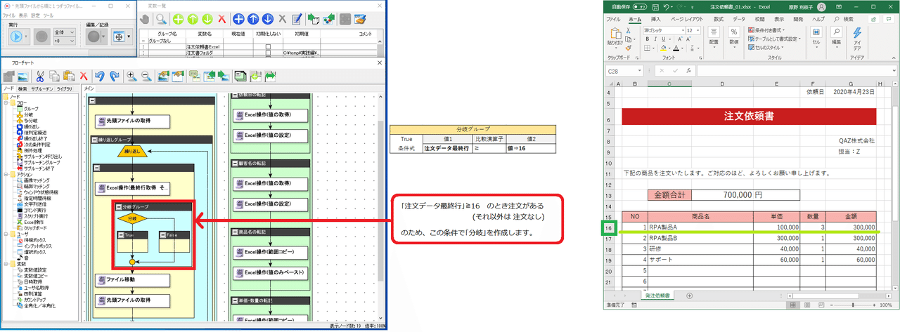This screenshot has width=900, height=332.
Task: Open the Excel font size dropdown
Action: click(x=698, y=31)
